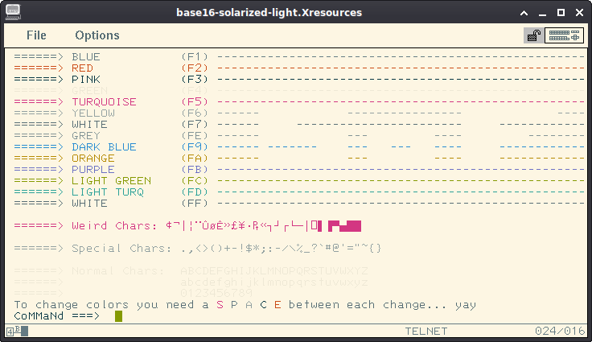Open the Options menu
Screen dimensions: 592x342
tap(97, 35)
